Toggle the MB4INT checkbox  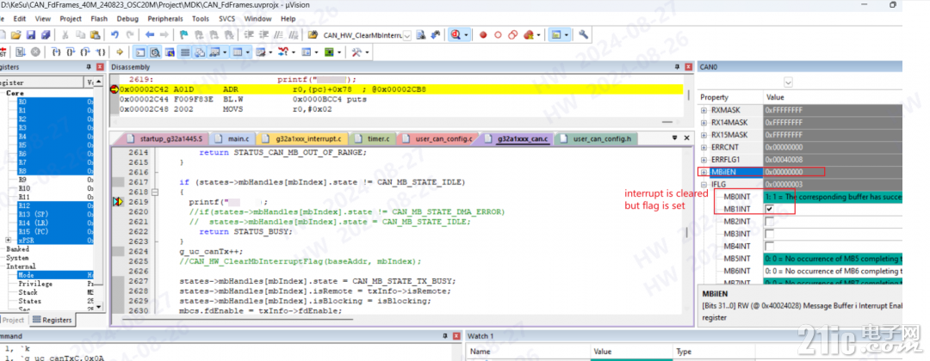(x=769, y=246)
